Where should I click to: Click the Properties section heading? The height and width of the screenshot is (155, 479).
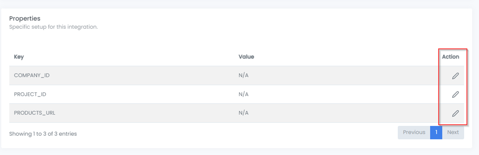click(25, 19)
